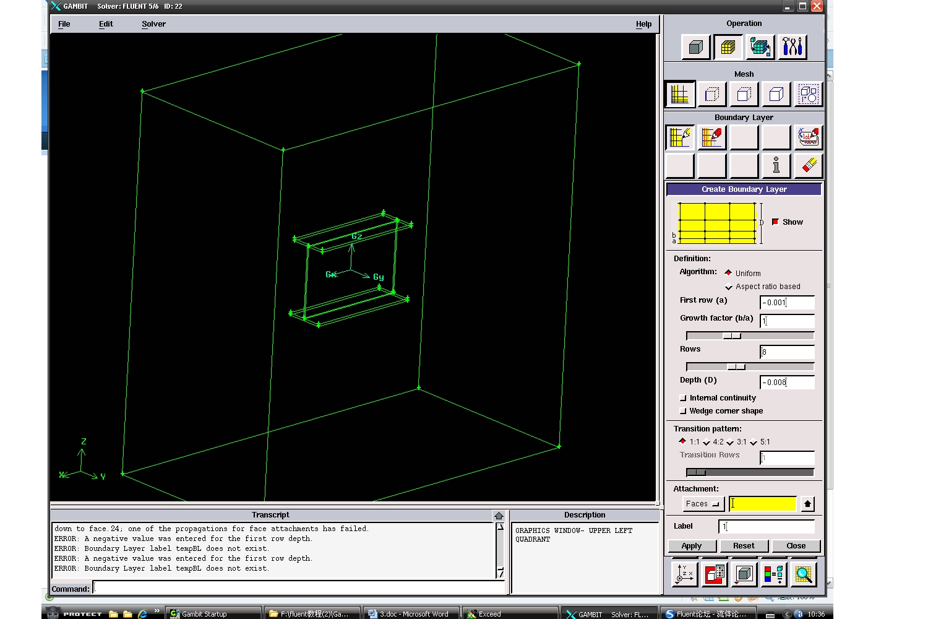The width and height of the screenshot is (928, 619).
Task: Select the Volume mesh icon
Action: tap(776, 94)
